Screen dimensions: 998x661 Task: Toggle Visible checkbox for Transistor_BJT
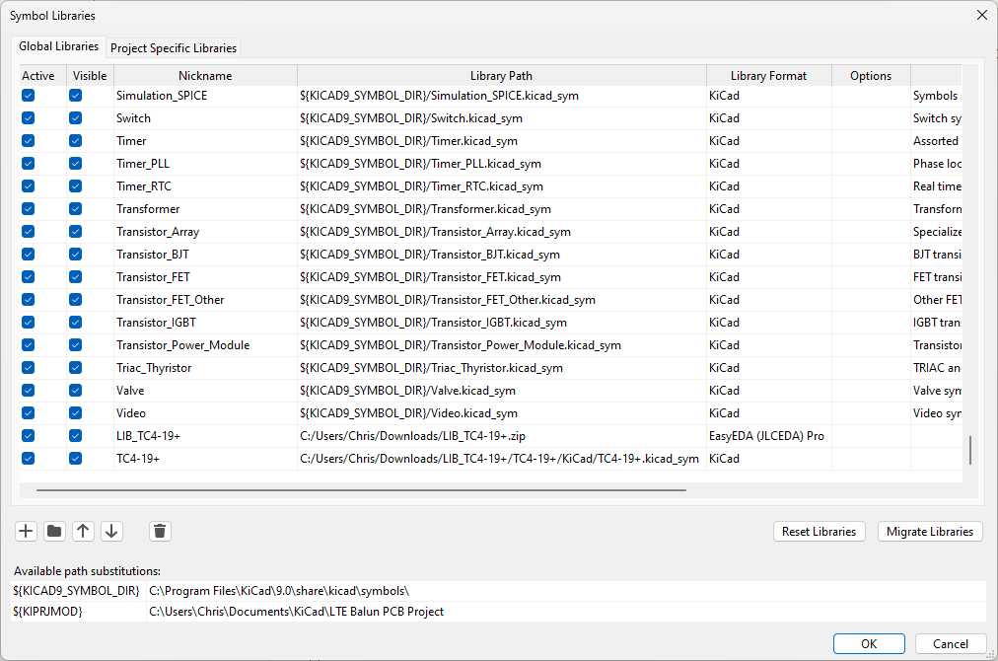tap(75, 255)
